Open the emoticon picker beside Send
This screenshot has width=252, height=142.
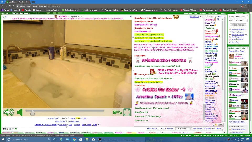[216, 124]
